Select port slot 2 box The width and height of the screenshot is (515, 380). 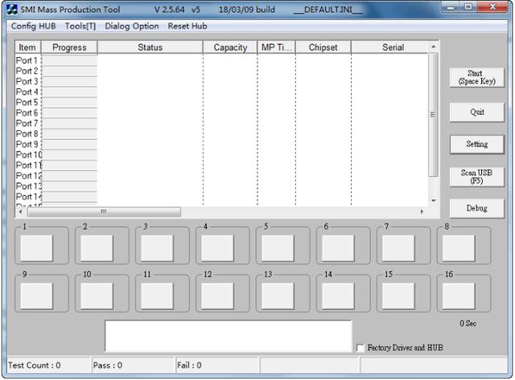(x=97, y=248)
